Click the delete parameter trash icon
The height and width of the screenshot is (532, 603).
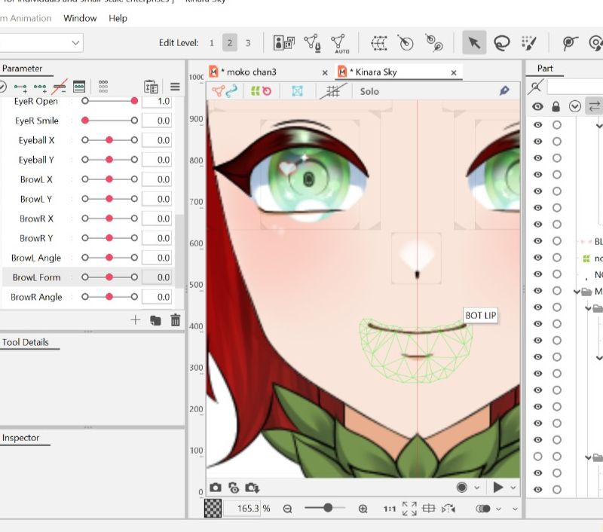point(176,320)
